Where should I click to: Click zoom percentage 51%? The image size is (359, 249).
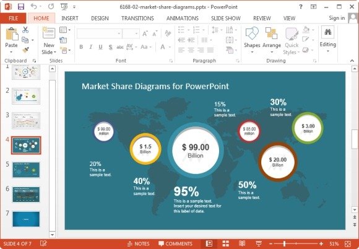(334, 243)
